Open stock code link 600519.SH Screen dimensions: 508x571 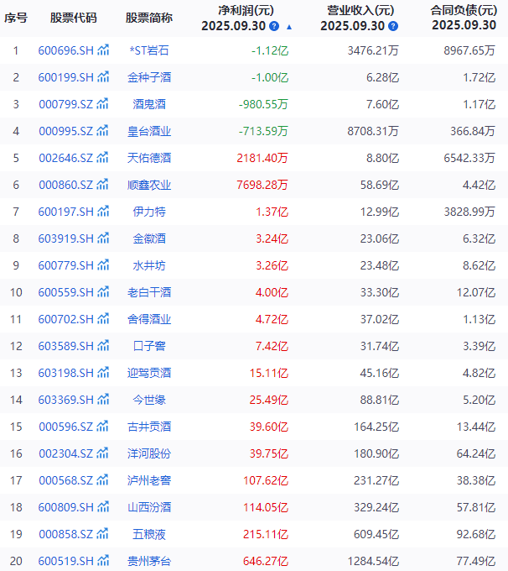click(66, 561)
